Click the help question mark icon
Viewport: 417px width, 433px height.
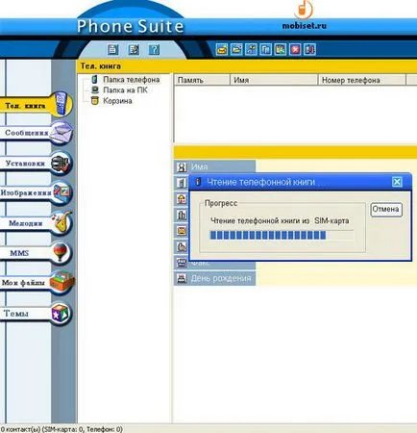click(154, 50)
